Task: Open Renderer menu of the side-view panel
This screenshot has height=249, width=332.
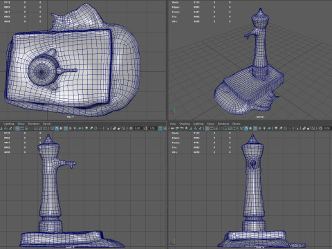Action: [34, 124]
